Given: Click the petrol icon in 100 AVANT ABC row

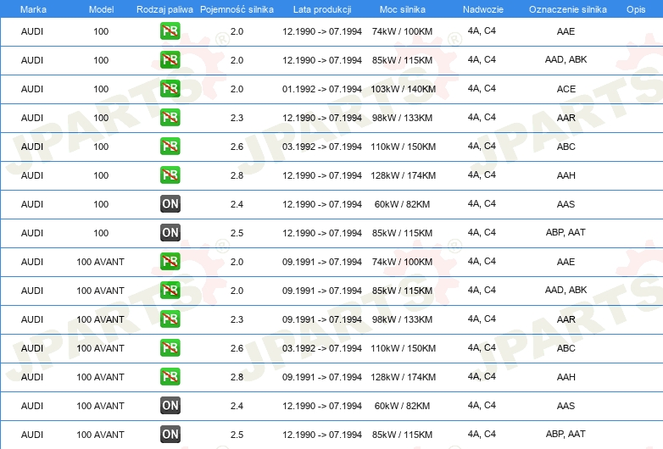Looking at the screenshot, I should coord(170,347).
